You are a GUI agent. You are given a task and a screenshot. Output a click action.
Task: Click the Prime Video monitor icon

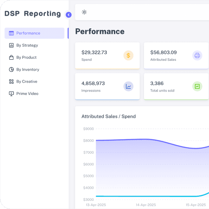11,94
